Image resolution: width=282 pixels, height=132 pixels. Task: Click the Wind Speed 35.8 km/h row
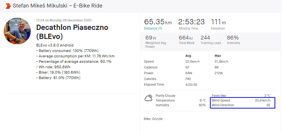pos(242,100)
